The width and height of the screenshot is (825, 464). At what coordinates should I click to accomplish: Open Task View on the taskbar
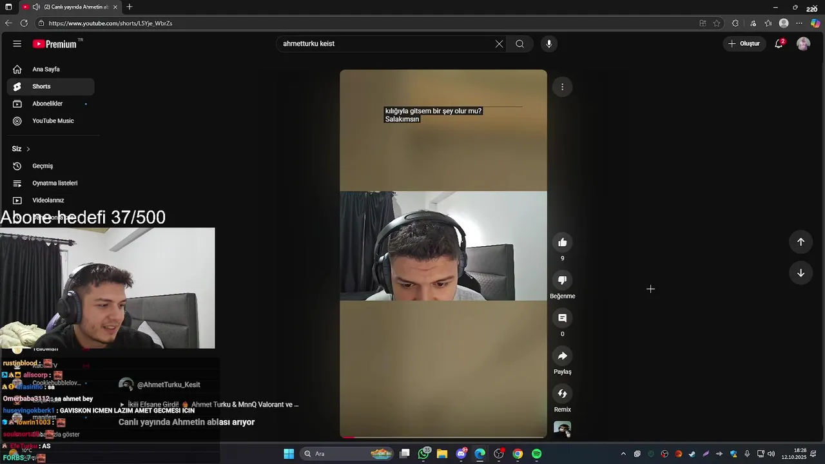pos(405,454)
